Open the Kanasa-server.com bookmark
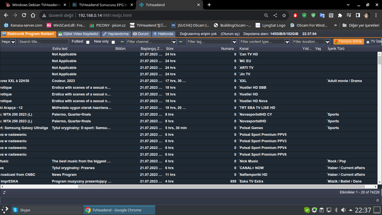The width and height of the screenshot is (382, 215). (23, 25)
